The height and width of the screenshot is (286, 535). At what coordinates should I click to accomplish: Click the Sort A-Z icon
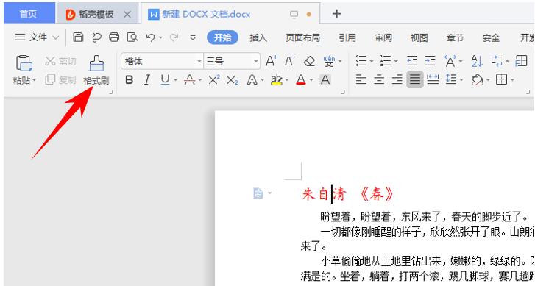click(x=477, y=61)
